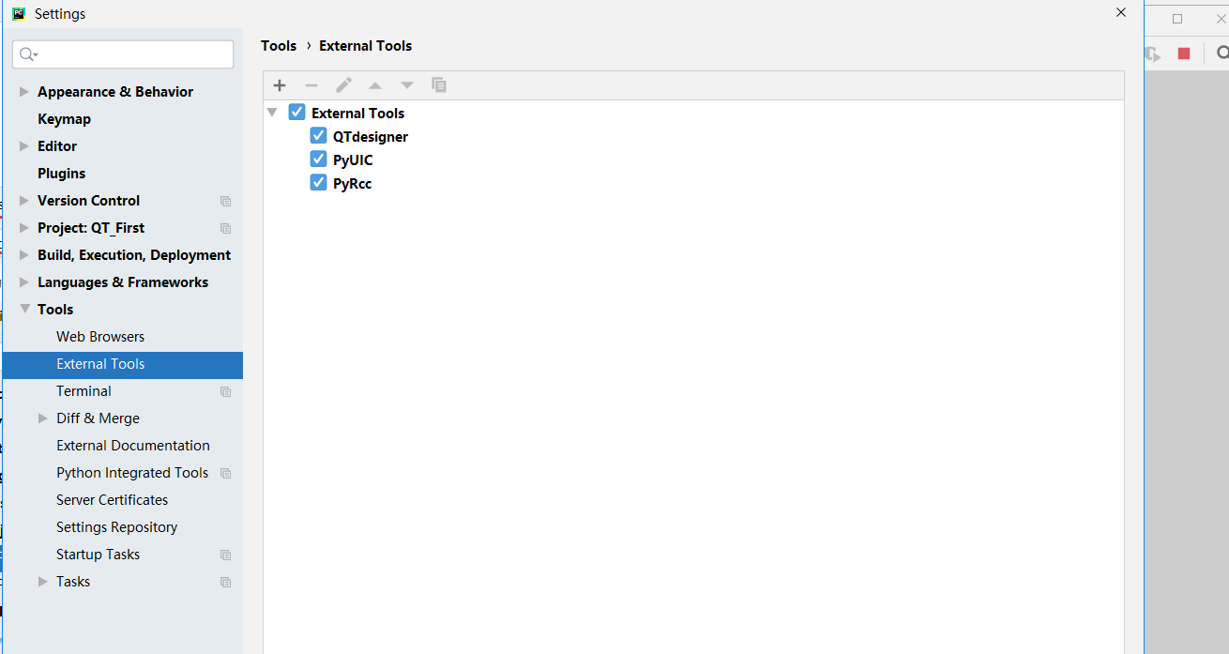Uncheck the External Tools group checkbox

(x=297, y=112)
